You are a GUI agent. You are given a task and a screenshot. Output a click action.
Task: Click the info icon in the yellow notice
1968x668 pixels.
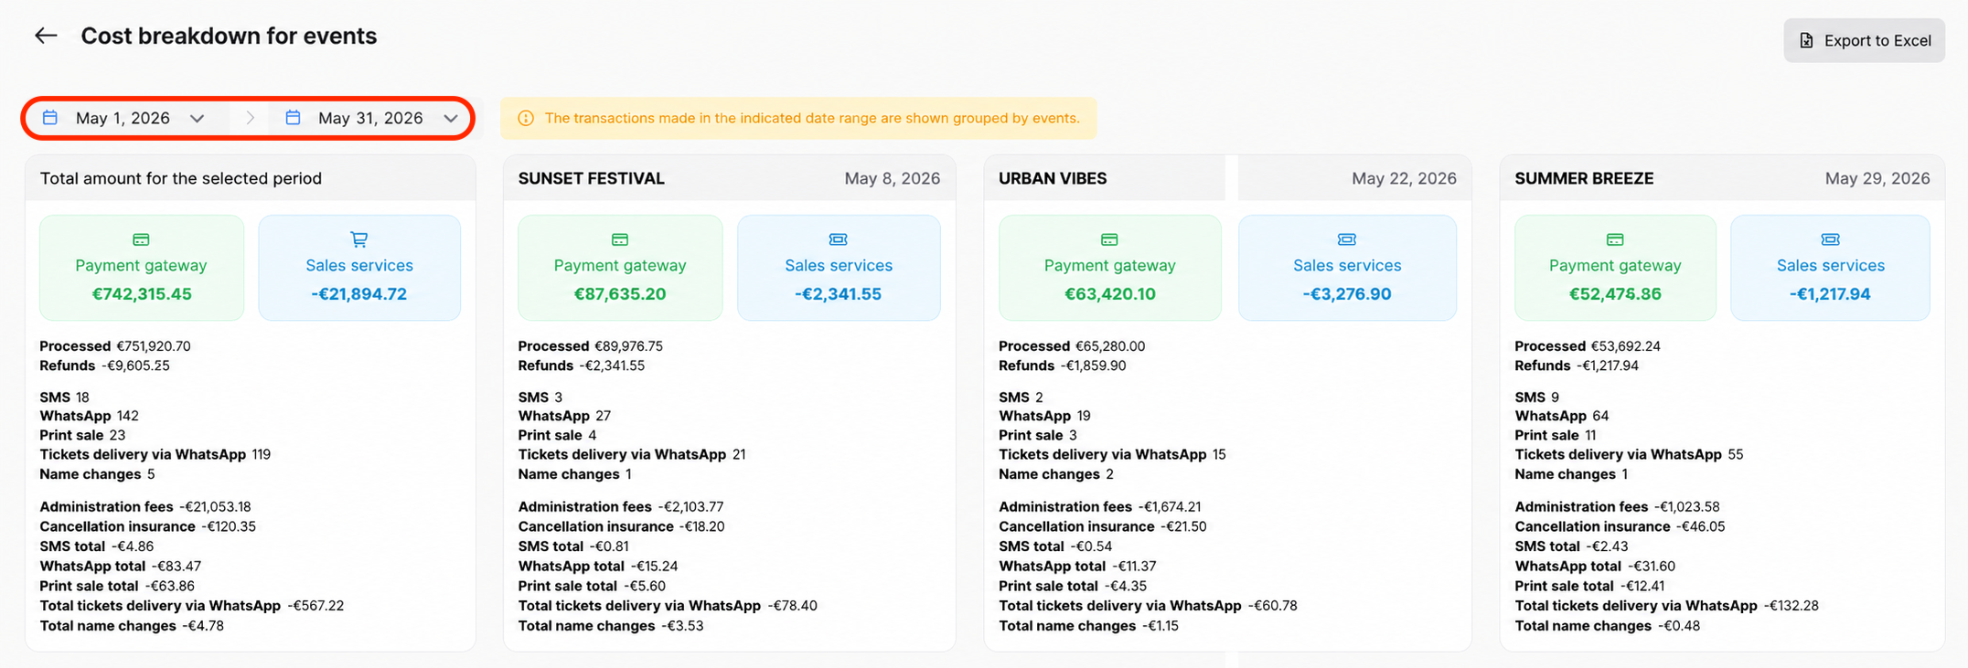pos(526,118)
